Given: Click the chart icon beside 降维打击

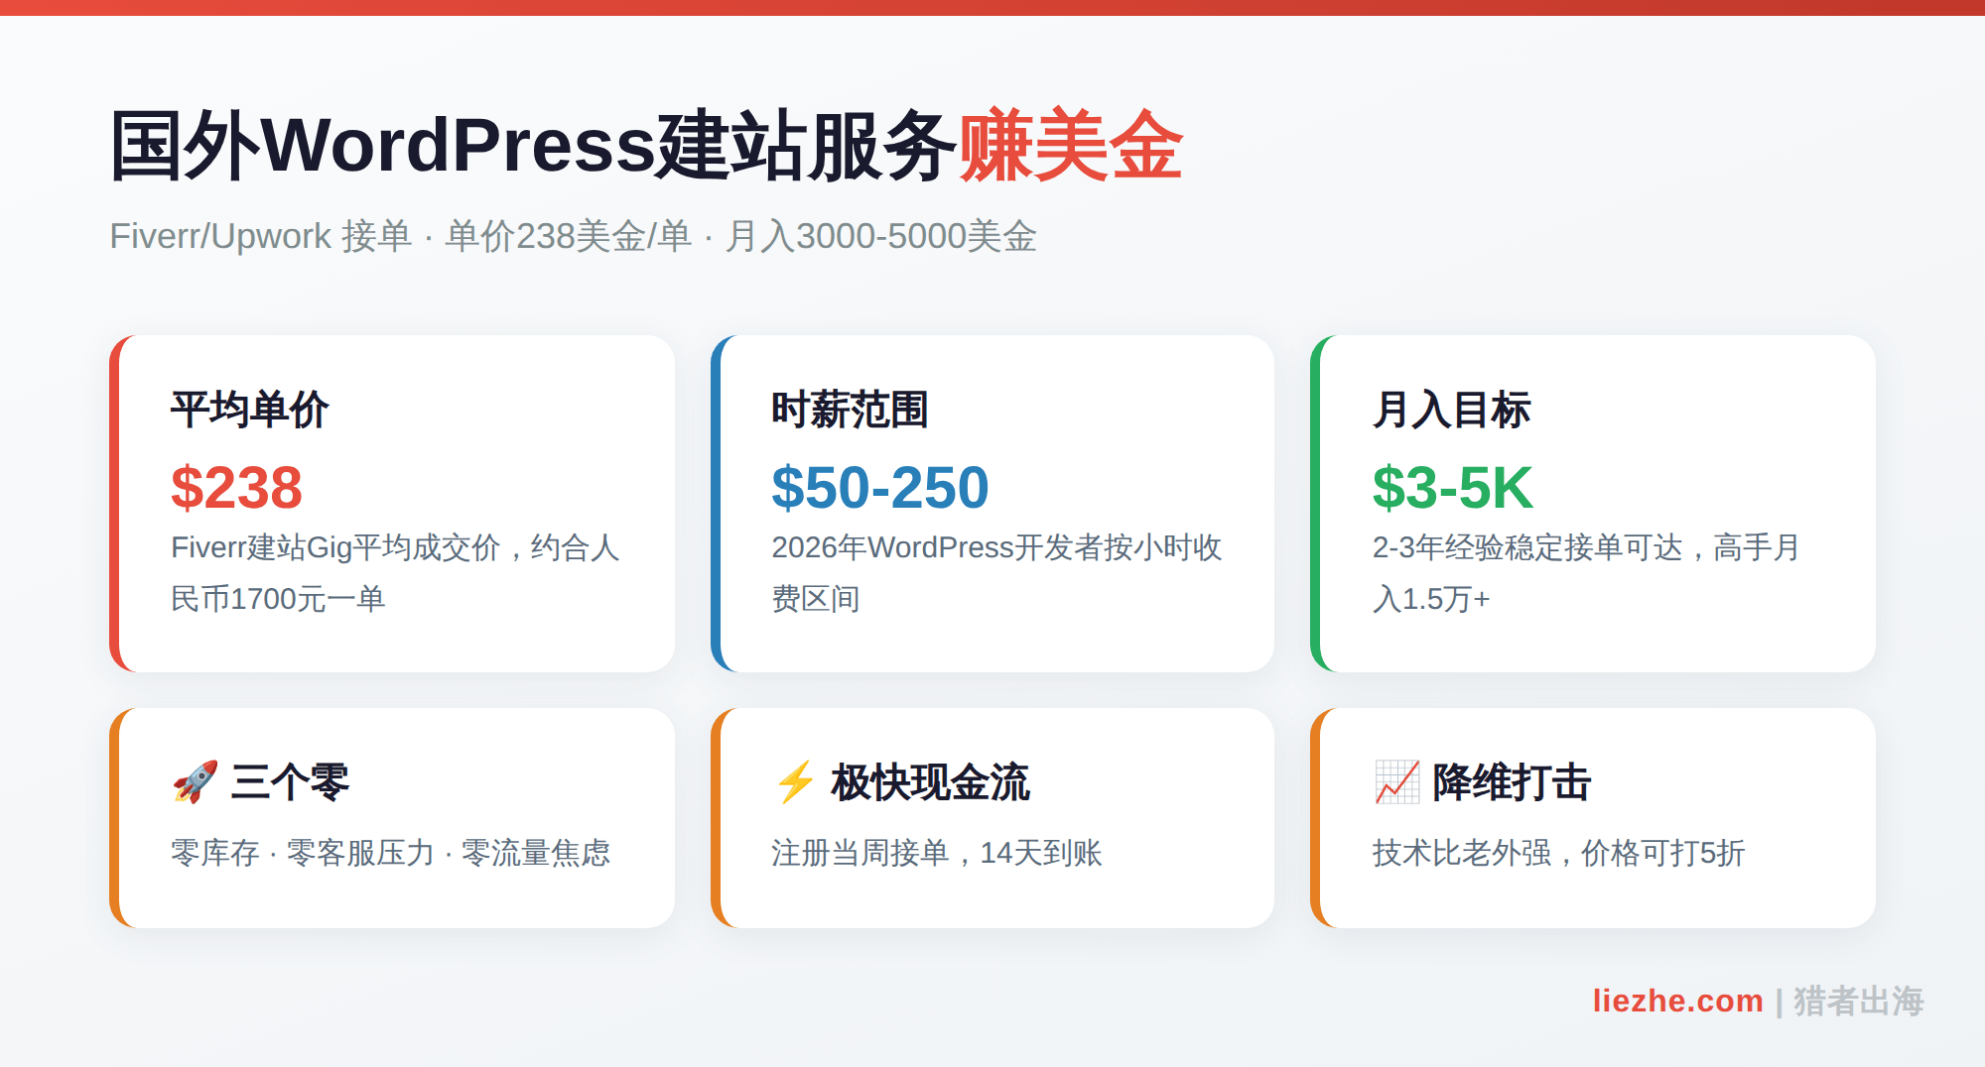Looking at the screenshot, I should click(x=1396, y=782).
